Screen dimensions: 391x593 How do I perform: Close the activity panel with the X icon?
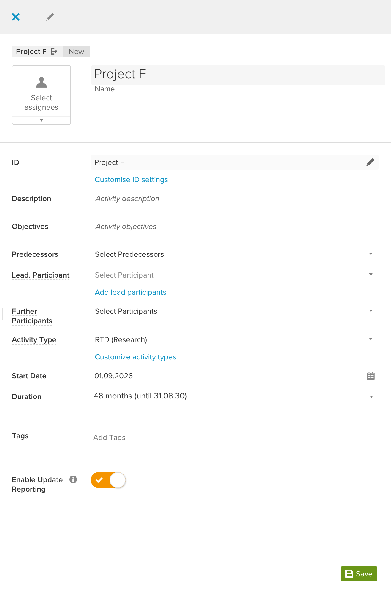pyautogui.click(x=16, y=17)
